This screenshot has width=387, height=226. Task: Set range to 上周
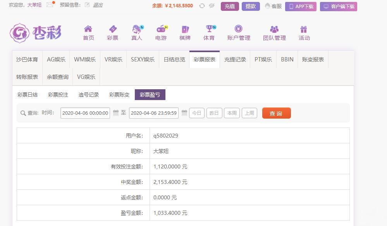coord(249,113)
